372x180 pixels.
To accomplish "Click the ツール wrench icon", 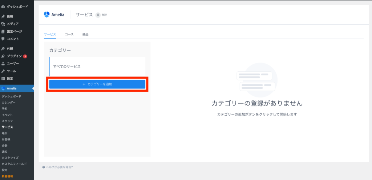I will [x=3, y=71].
